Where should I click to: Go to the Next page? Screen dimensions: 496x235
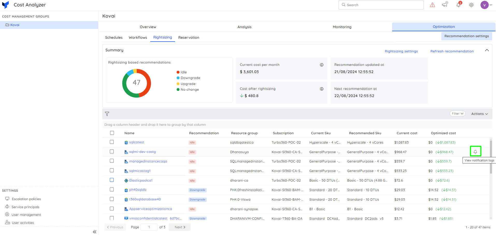click(x=180, y=227)
